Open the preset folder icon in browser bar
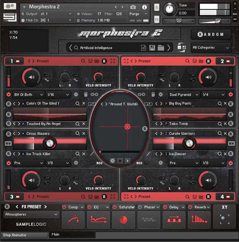The image size is (239, 242). coord(160,48)
